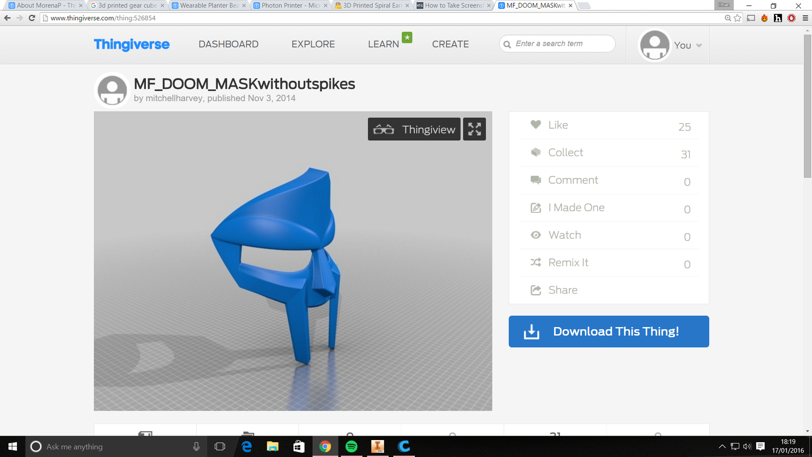Share the thing using the Share icon

535,290
